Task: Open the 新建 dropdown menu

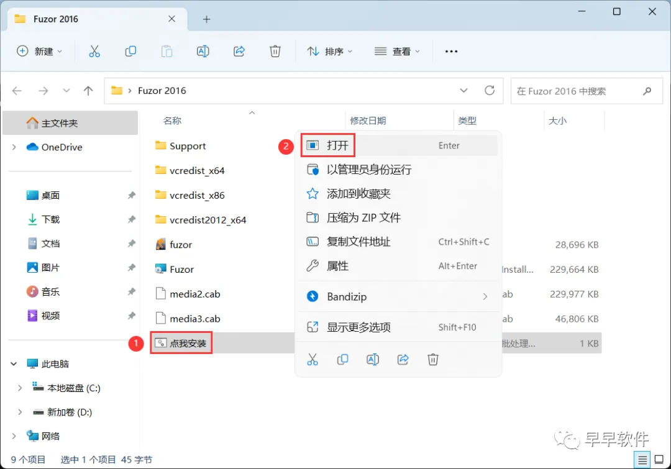Action: pyautogui.click(x=39, y=52)
